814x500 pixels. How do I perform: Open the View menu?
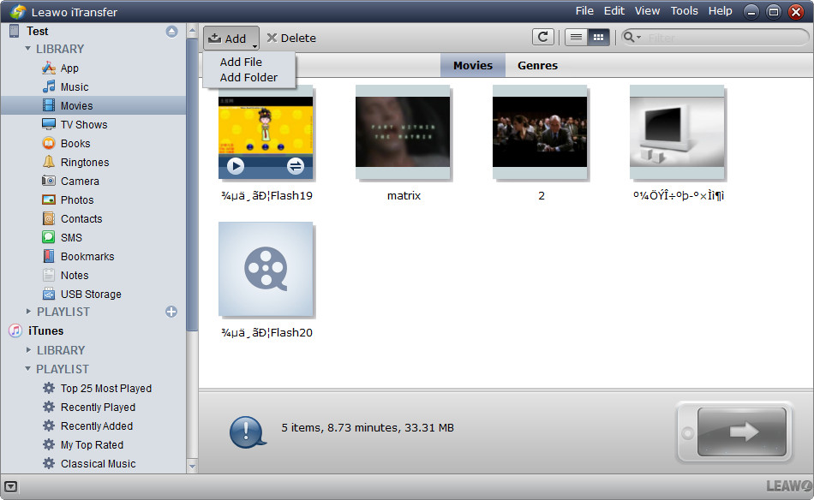coord(647,11)
